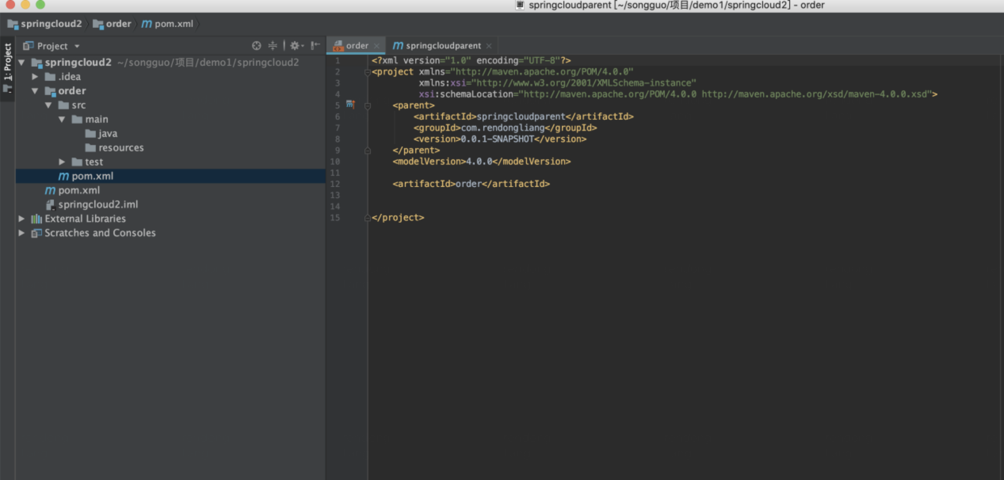1004x480 pixels.
Task: Collapse the order module node
Action: pyautogui.click(x=35, y=91)
